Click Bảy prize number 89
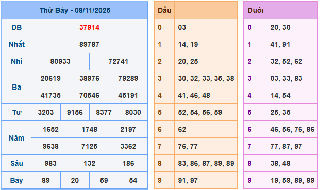 tap(46, 180)
